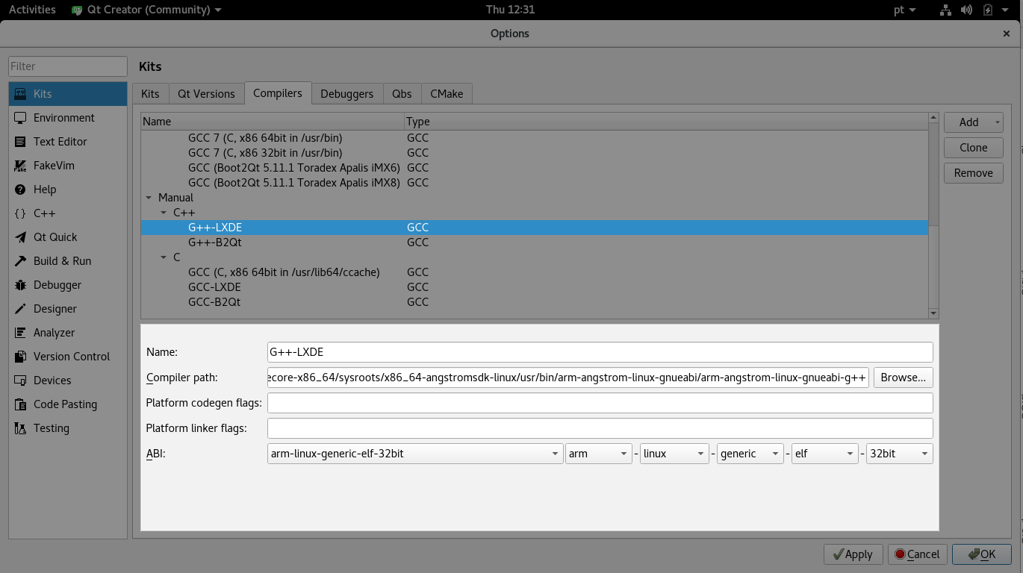
Task: Open FakeVim settings icon
Action: (x=20, y=166)
